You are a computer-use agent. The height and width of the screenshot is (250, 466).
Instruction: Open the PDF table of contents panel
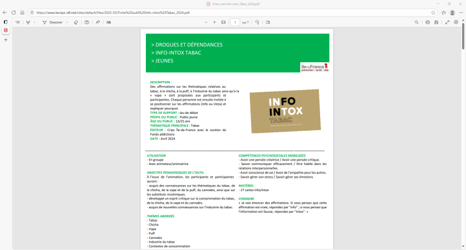[x=17, y=22]
